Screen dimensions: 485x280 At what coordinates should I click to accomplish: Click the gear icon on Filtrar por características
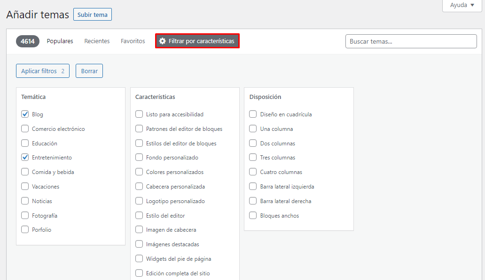click(162, 41)
